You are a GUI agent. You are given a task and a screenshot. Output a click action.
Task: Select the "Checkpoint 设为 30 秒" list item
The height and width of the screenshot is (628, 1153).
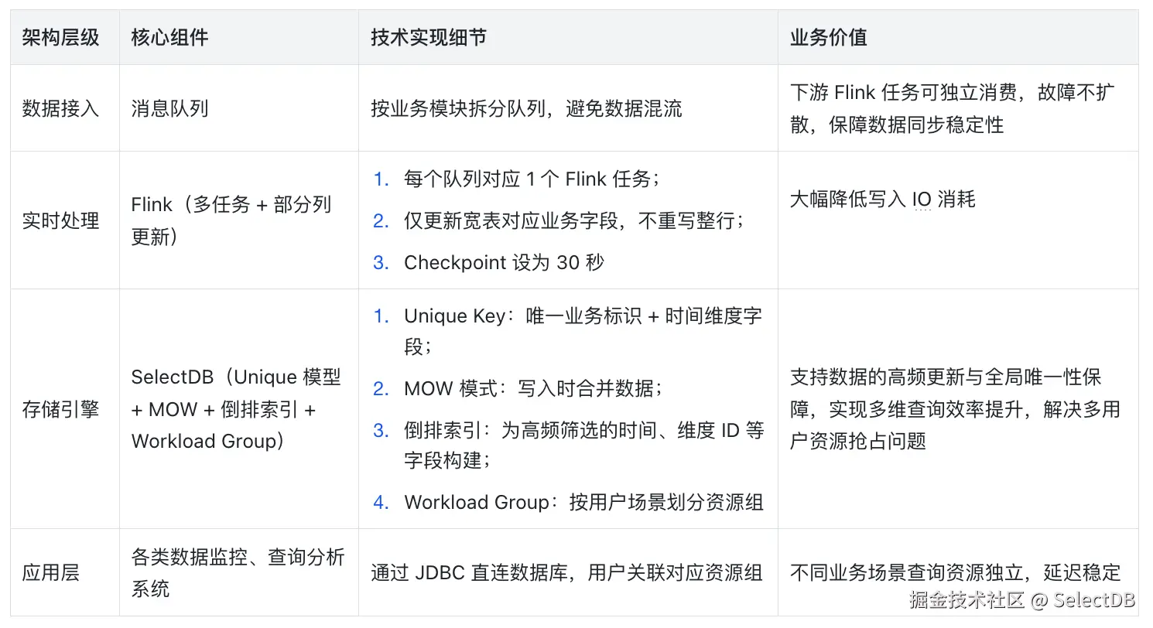click(x=503, y=262)
